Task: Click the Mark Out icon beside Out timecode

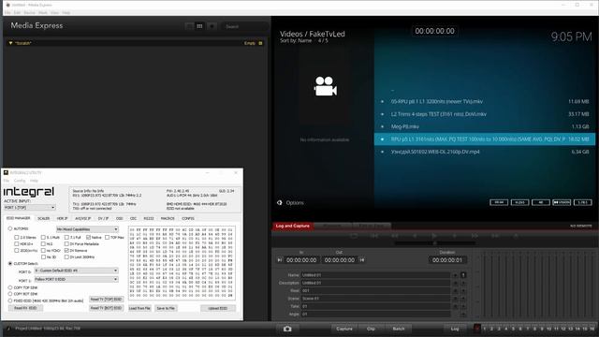Action: (362, 260)
